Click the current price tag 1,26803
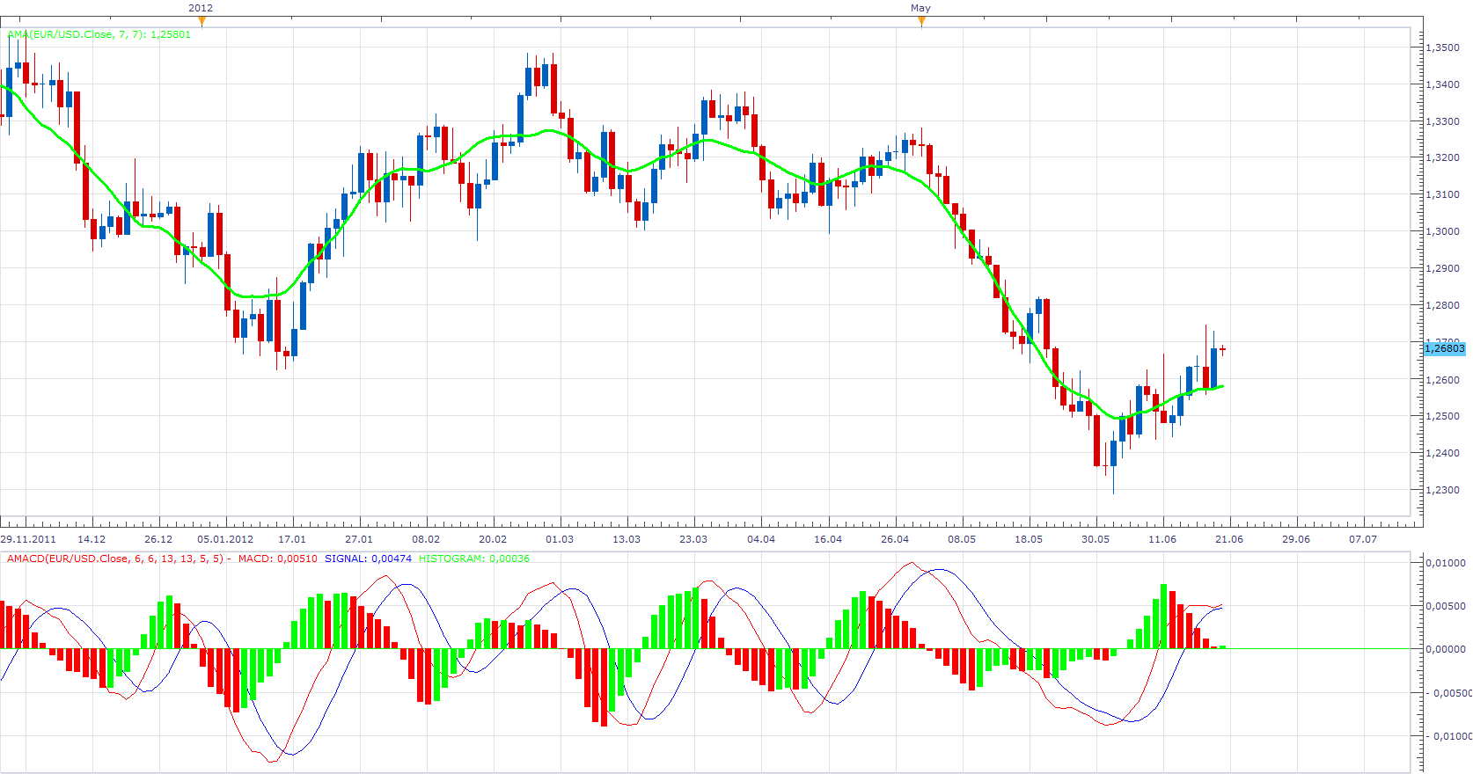Screen dimensions: 1473x774 (1445, 348)
